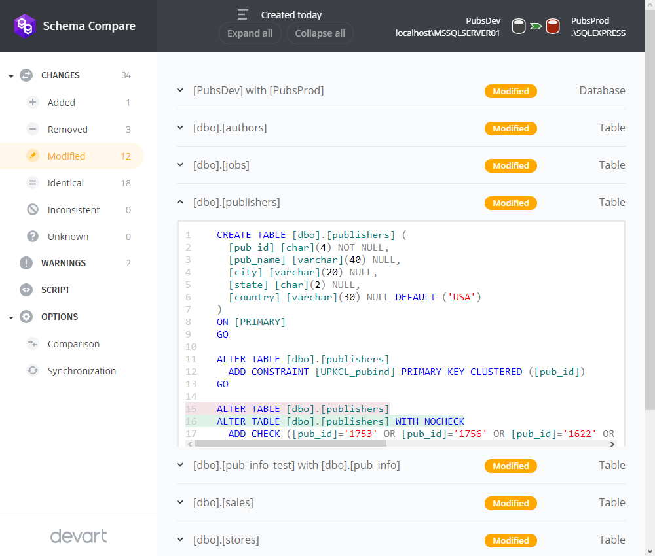
Task: Open Comparison options
Action: point(72,343)
